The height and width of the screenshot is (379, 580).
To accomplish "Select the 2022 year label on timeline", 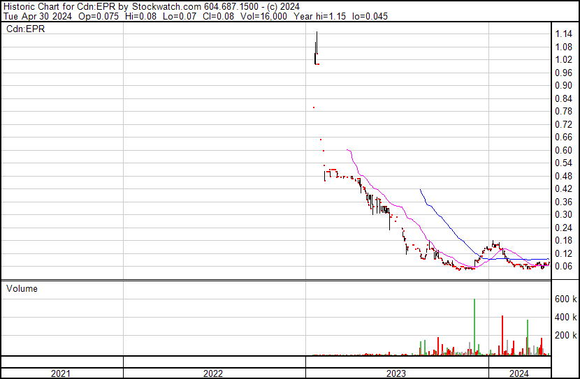I will (x=213, y=373).
